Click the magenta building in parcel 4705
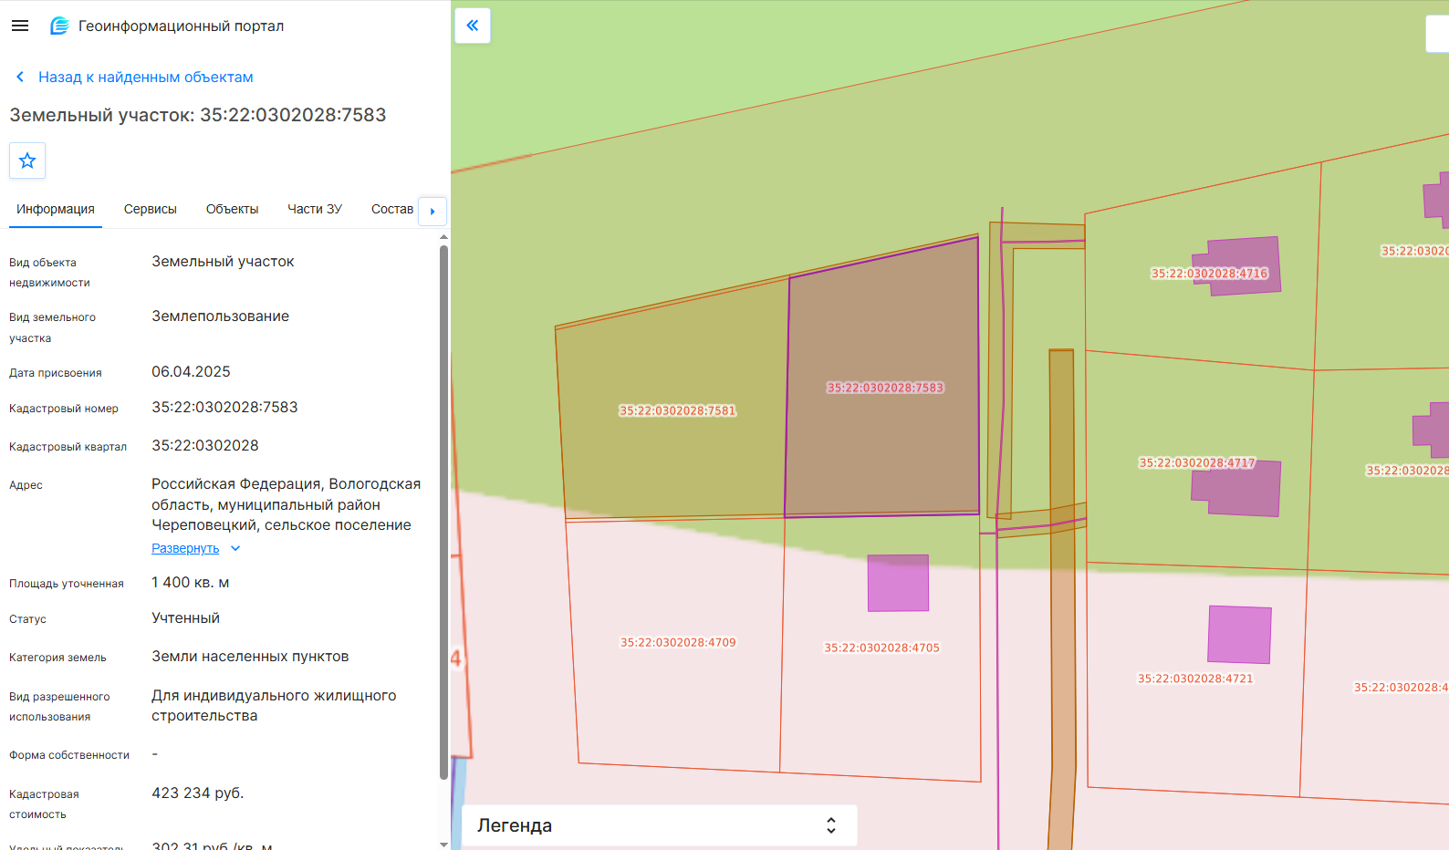Screen dimensions: 1449x850 pyautogui.click(x=898, y=583)
